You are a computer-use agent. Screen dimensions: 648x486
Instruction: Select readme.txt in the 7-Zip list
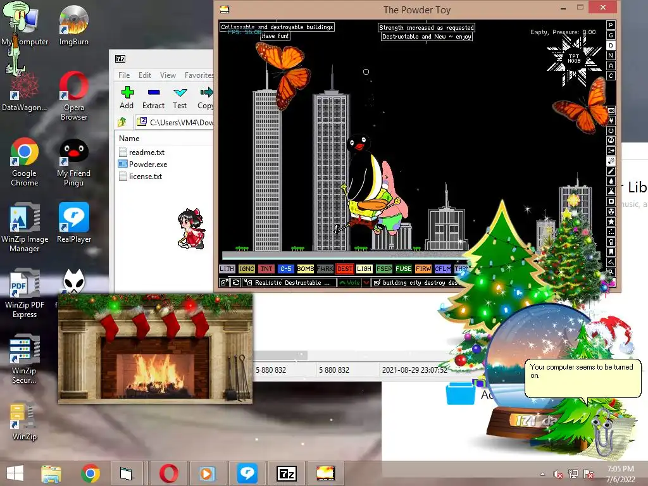coord(142,153)
